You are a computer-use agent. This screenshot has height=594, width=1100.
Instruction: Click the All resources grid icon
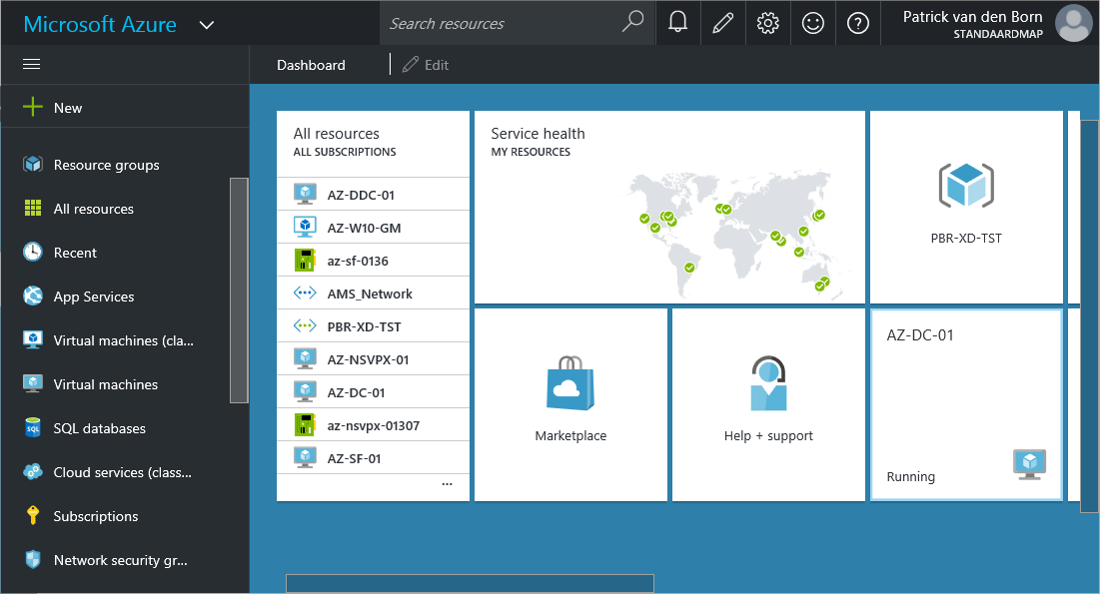32,209
